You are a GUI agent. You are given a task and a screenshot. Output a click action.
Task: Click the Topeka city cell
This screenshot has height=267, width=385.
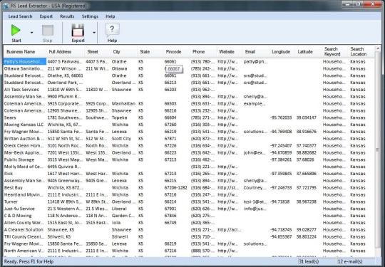(120, 117)
